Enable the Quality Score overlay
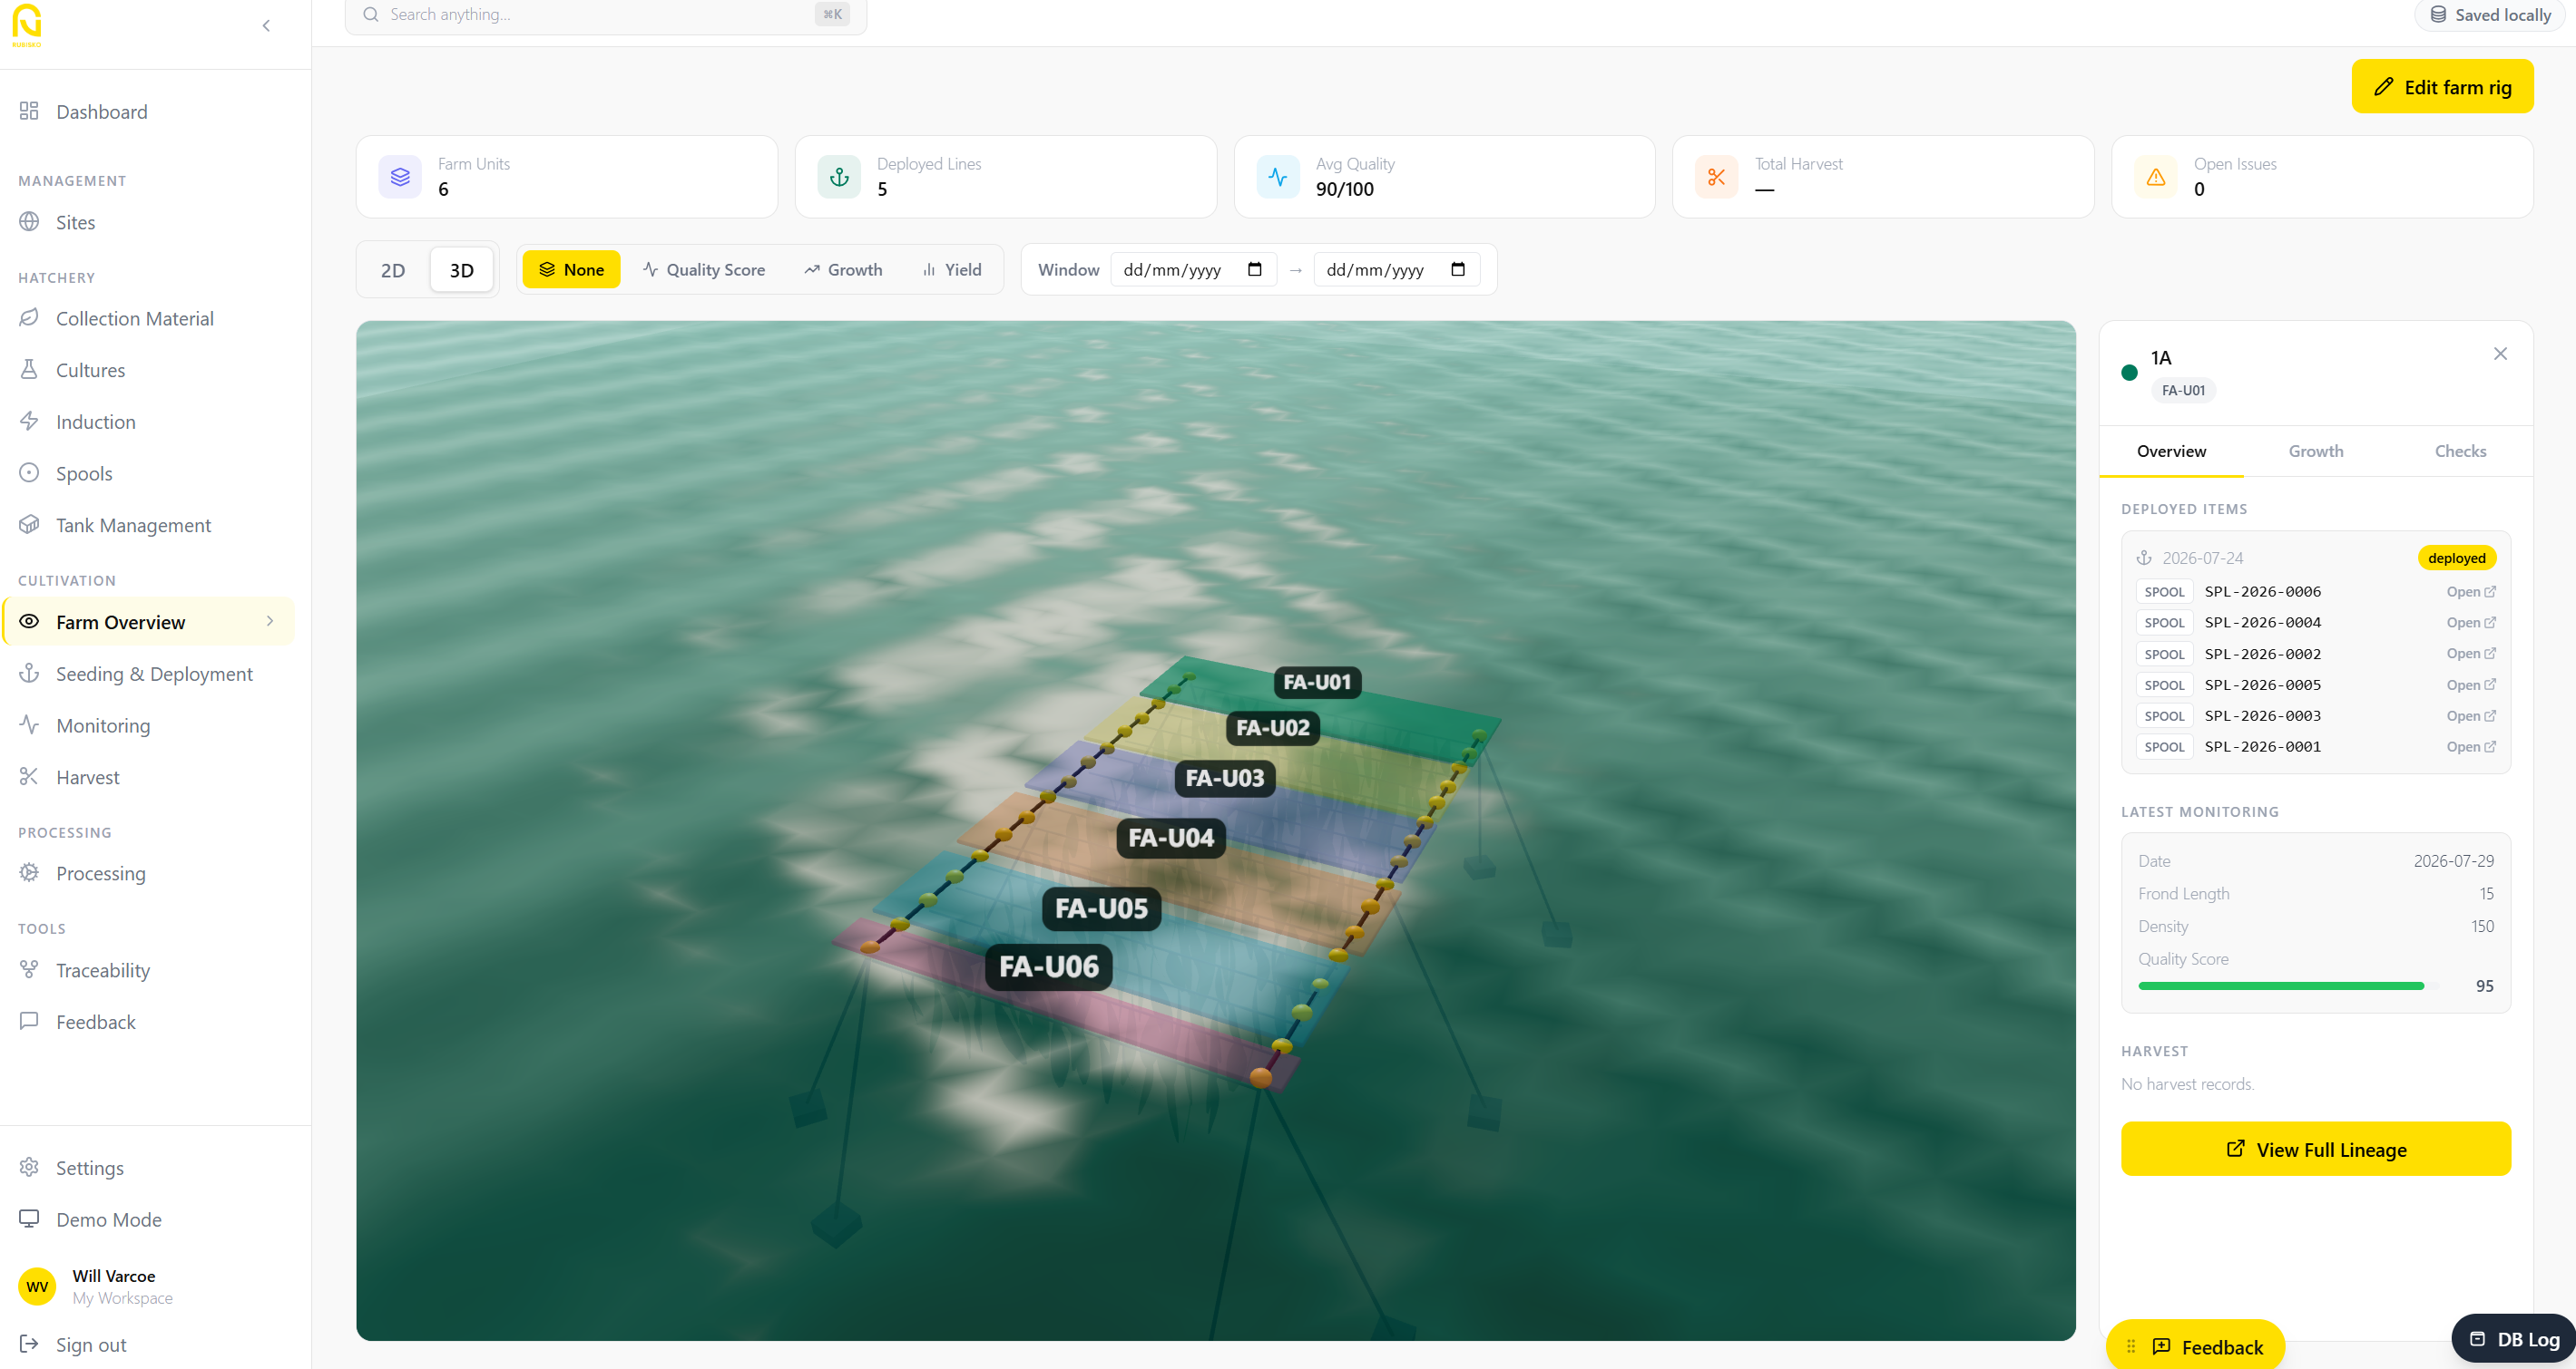Screen dimensions: 2576x1369 click(704, 270)
